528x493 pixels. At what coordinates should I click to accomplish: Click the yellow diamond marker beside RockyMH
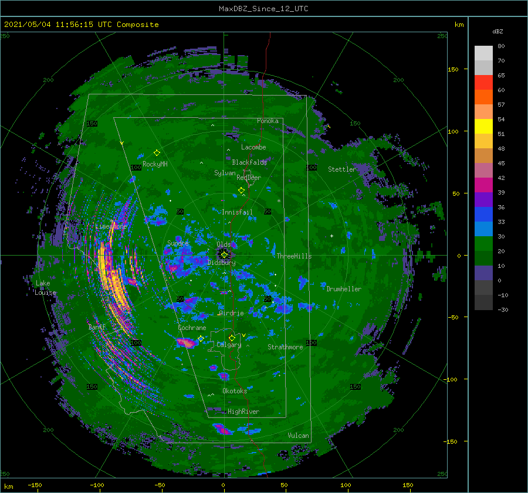click(x=157, y=153)
